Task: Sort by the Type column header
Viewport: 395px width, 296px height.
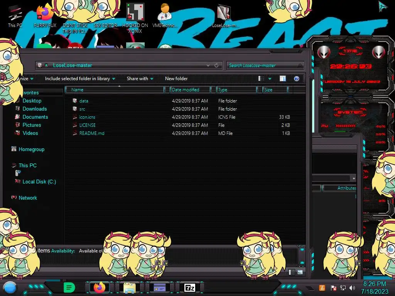Action: click(x=236, y=89)
